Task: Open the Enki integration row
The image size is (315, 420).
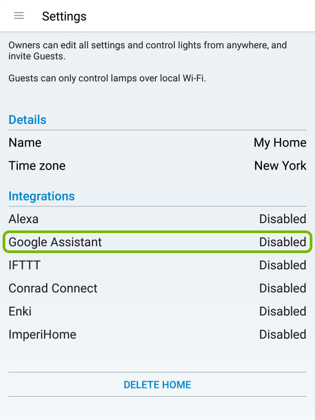Action: (x=157, y=311)
